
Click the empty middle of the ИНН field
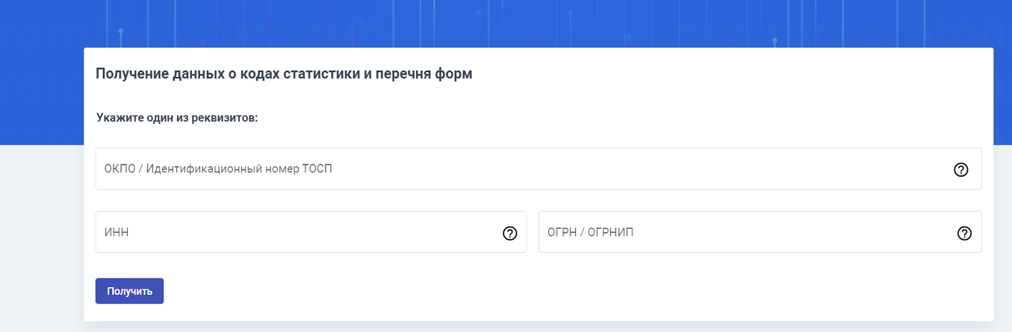314,232
